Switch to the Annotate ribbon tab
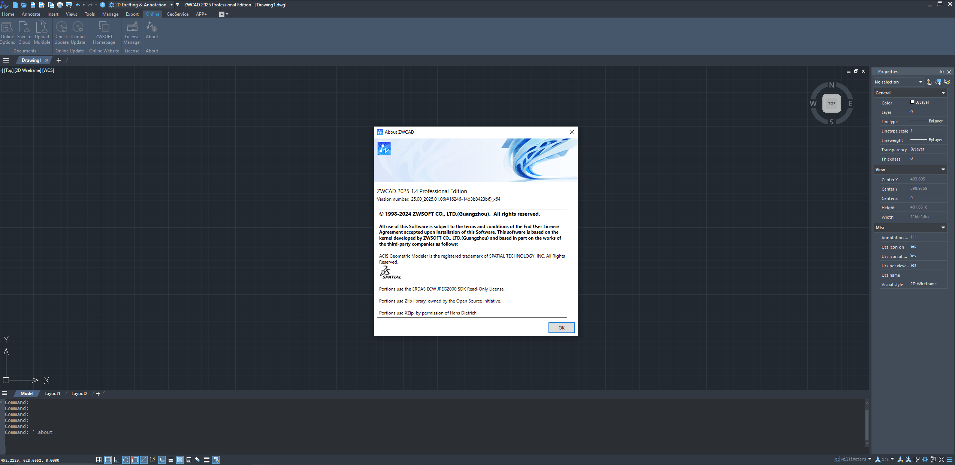 31,14
